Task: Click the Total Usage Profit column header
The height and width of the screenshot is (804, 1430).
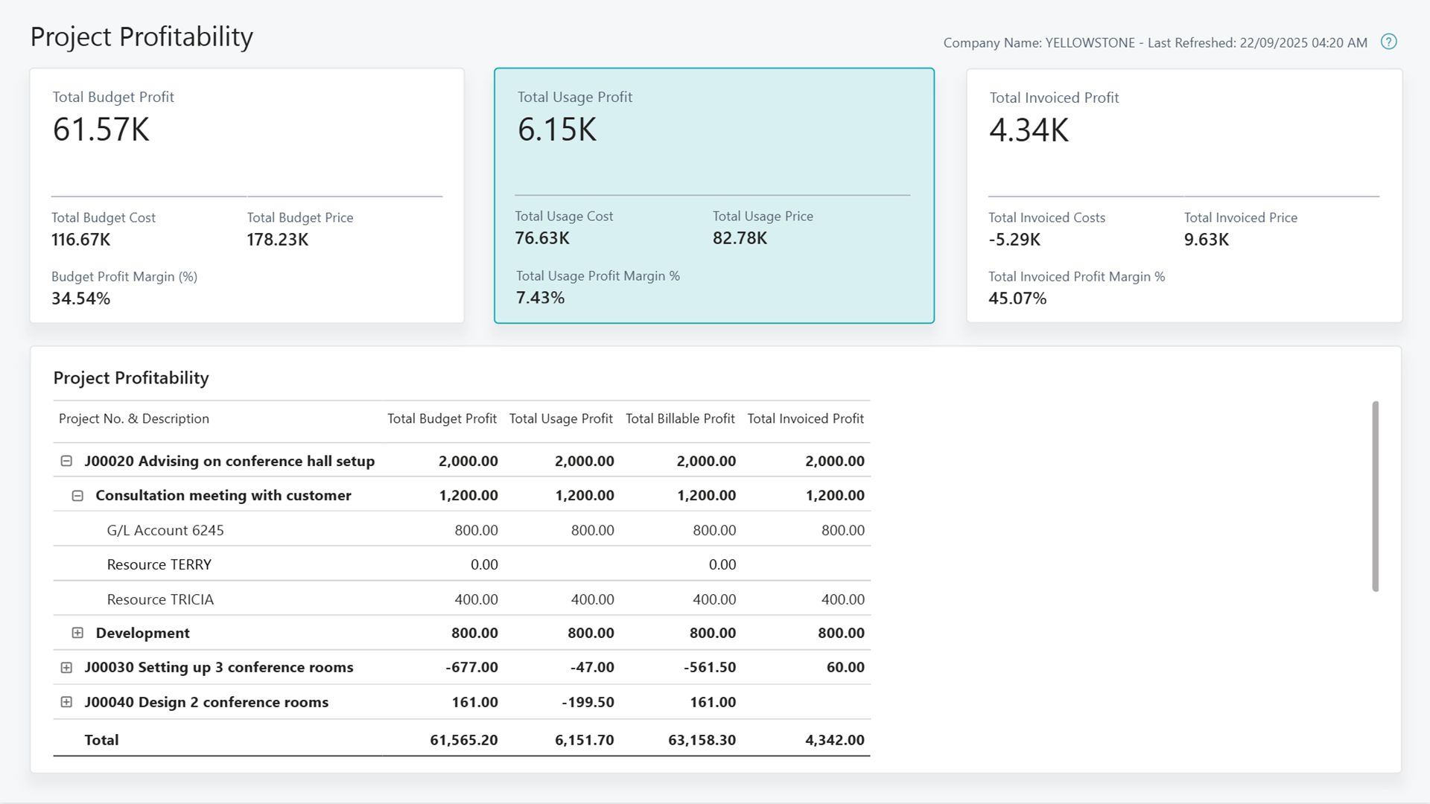Action: 561,418
